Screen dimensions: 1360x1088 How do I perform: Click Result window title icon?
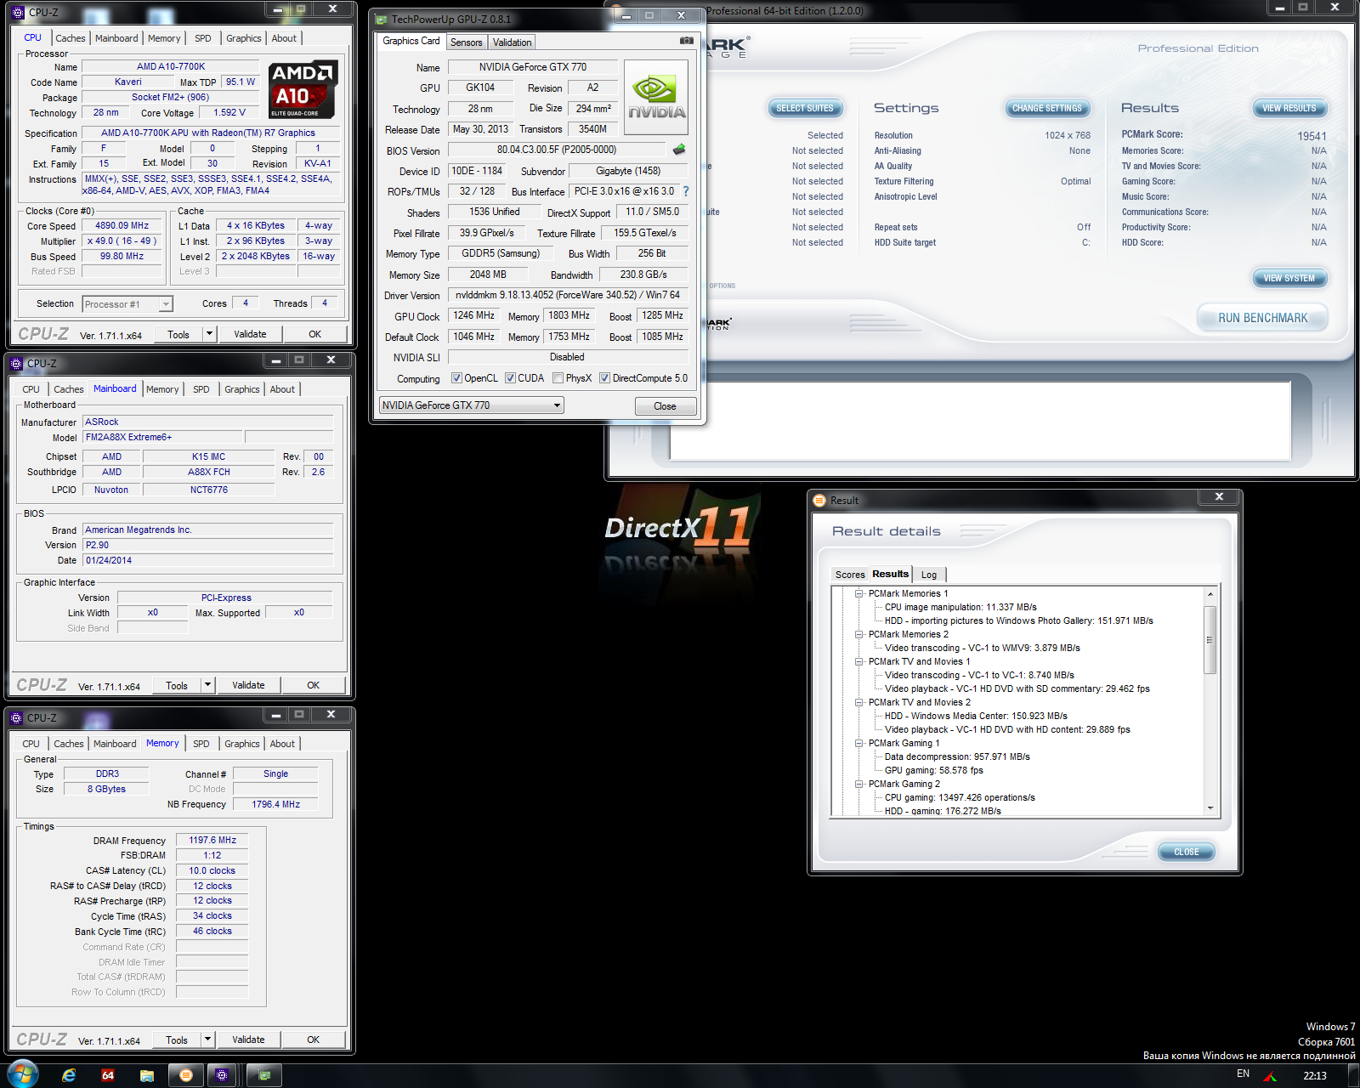(x=819, y=501)
